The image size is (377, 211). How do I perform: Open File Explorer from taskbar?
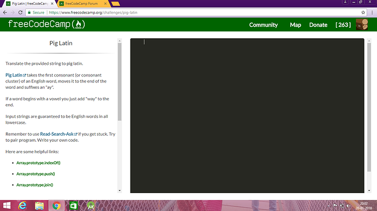pyautogui.click(x=39, y=206)
